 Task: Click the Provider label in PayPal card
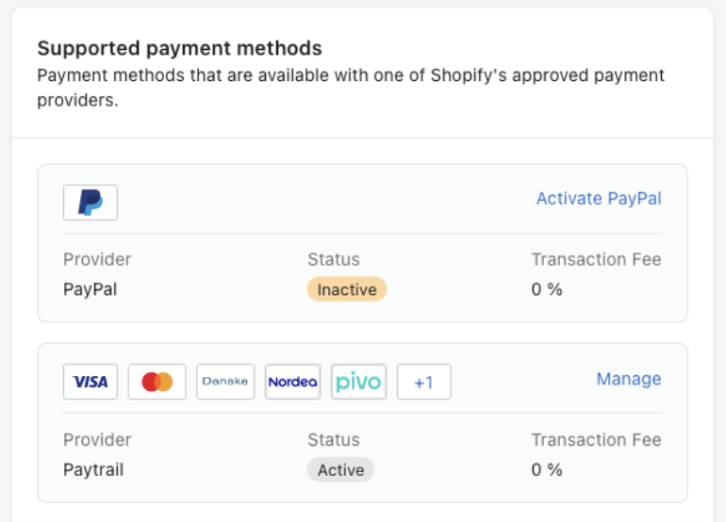[97, 259]
